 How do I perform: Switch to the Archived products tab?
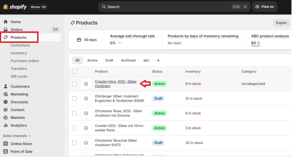(128, 60)
